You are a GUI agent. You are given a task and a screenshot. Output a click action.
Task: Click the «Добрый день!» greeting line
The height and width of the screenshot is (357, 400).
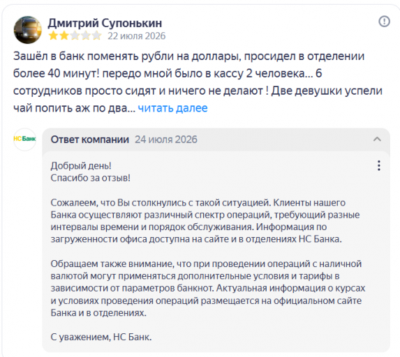point(81,166)
